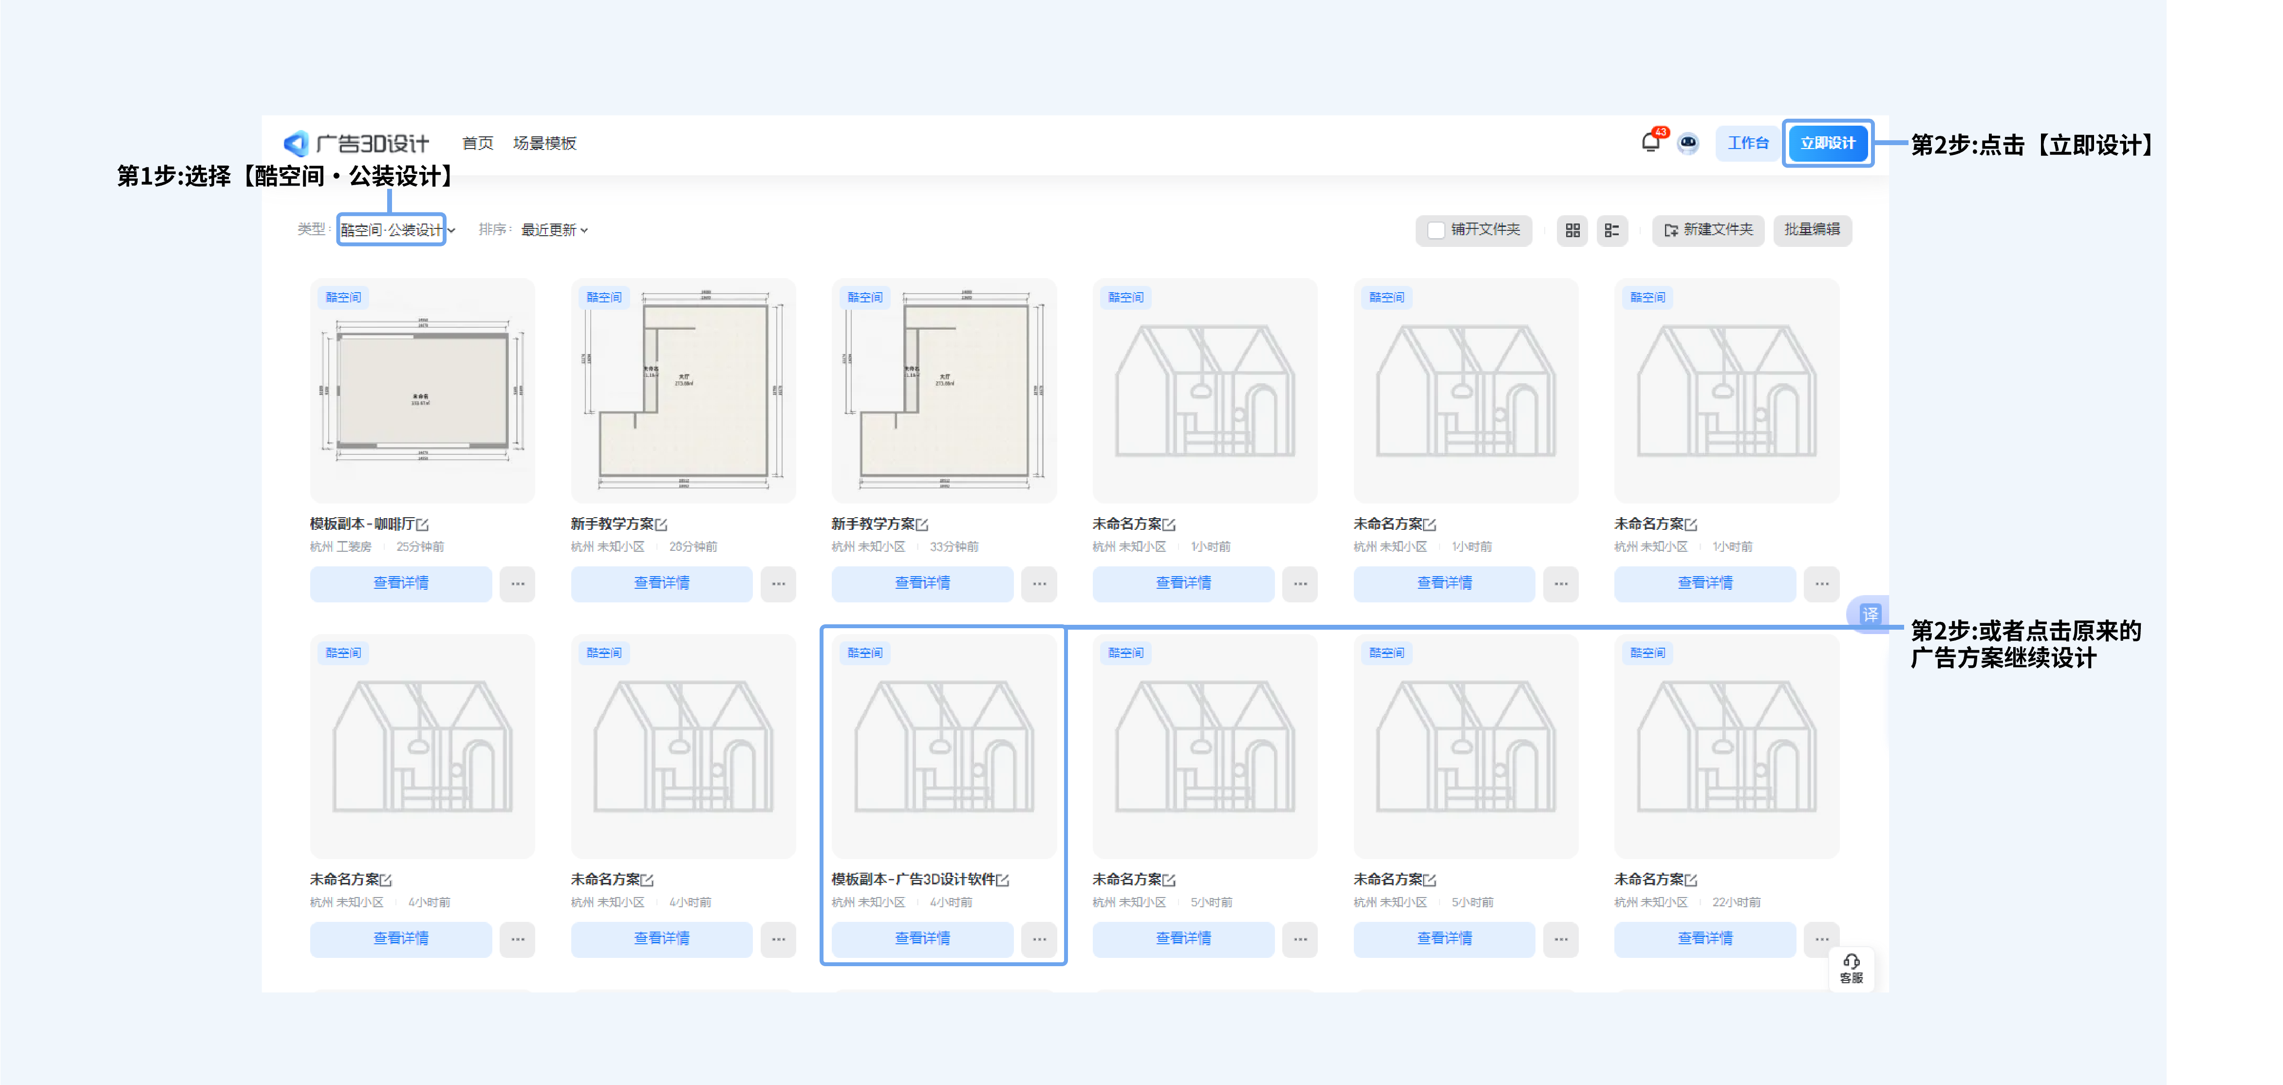The width and height of the screenshot is (2283, 1085).
Task: Go to the 首页 nav item
Action: coord(478,143)
